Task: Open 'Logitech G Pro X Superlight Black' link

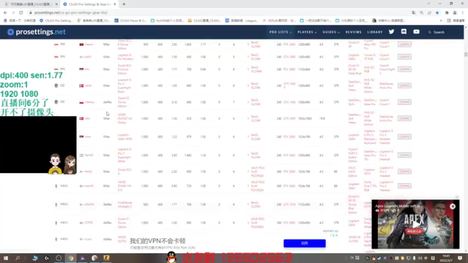Action: (125, 85)
